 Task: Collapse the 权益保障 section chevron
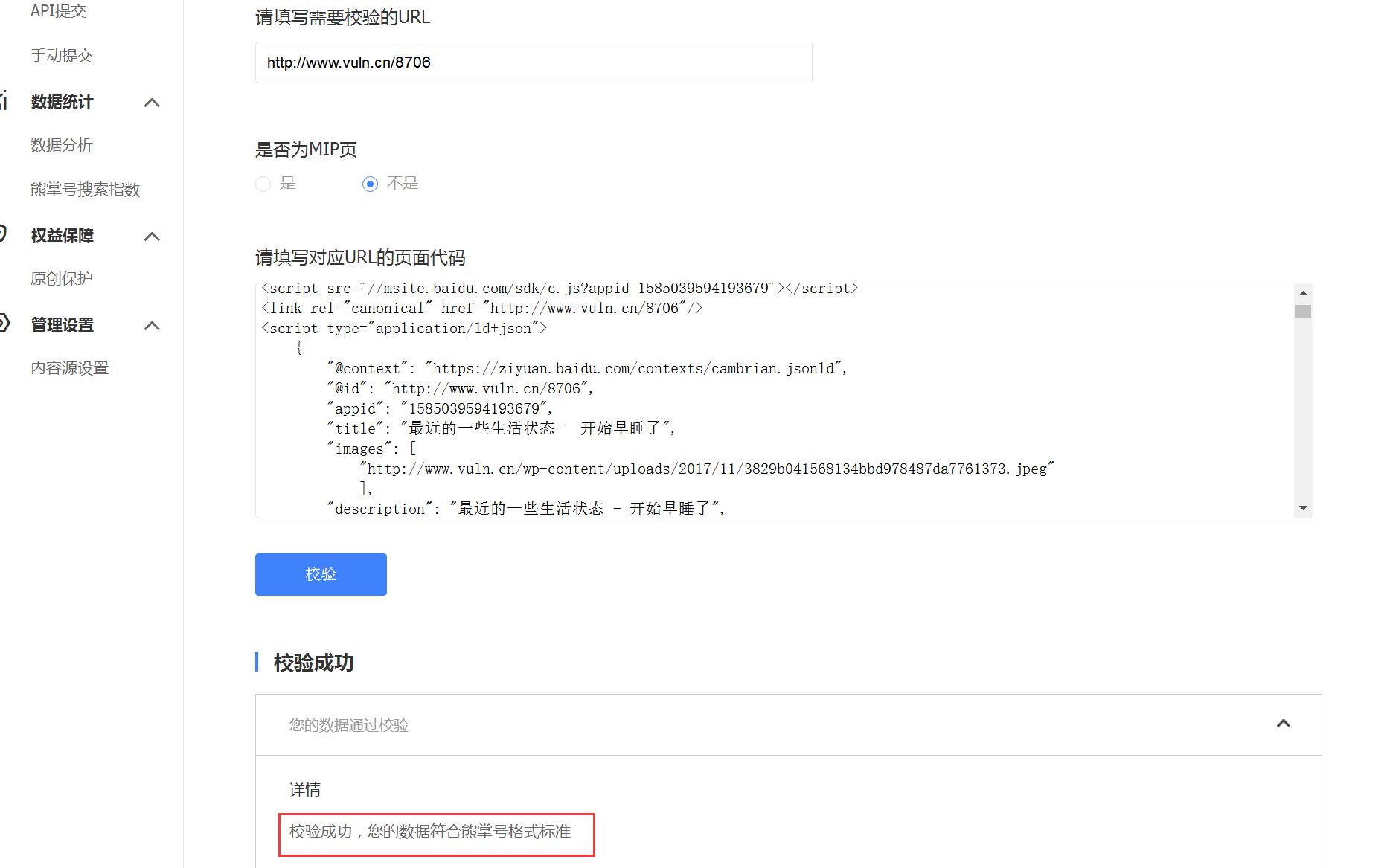(152, 237)
